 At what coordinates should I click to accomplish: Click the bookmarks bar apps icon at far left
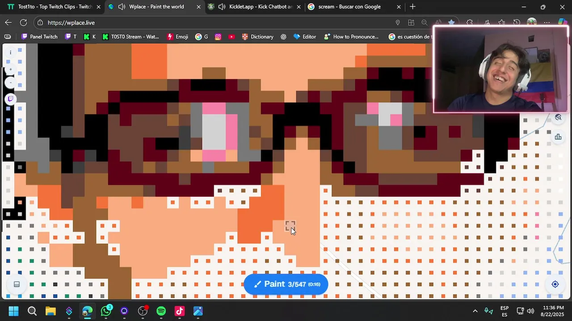coord(8,37)
